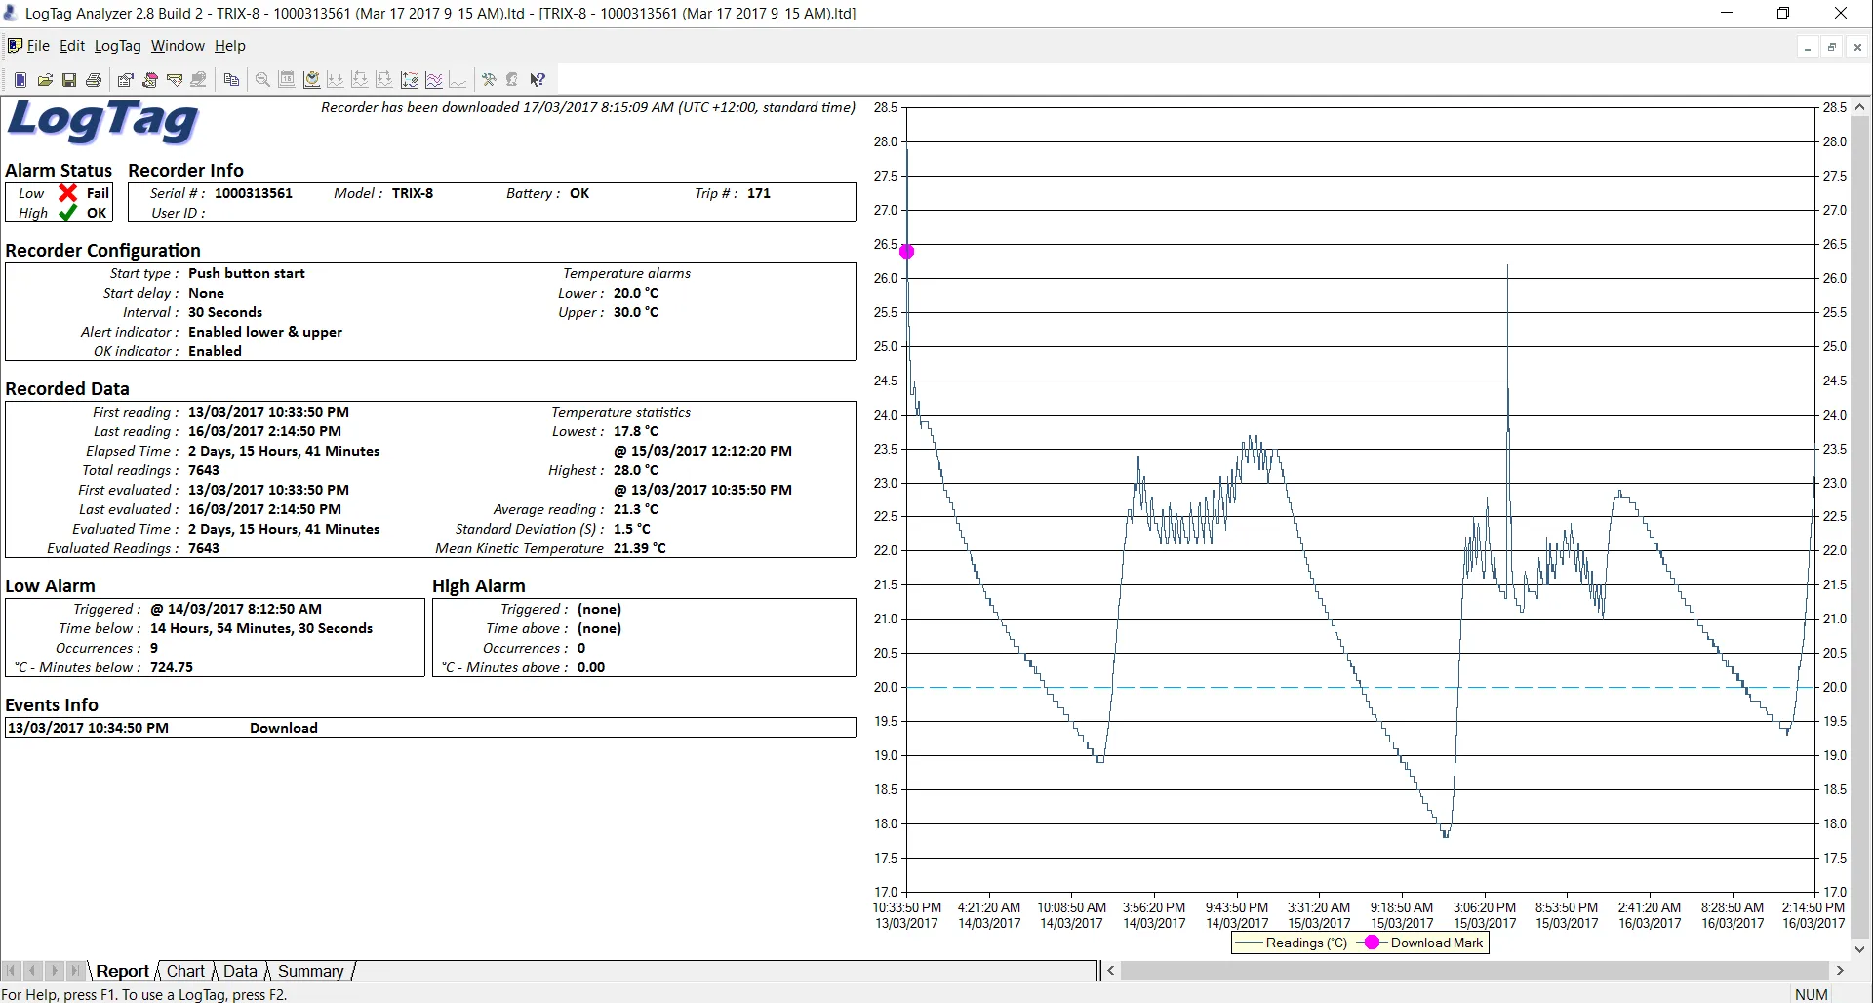This screenshot has height=1003, width=1873.
Task: Click the horizontal scrollbar right arrow
Action: tap(1840, 971)
